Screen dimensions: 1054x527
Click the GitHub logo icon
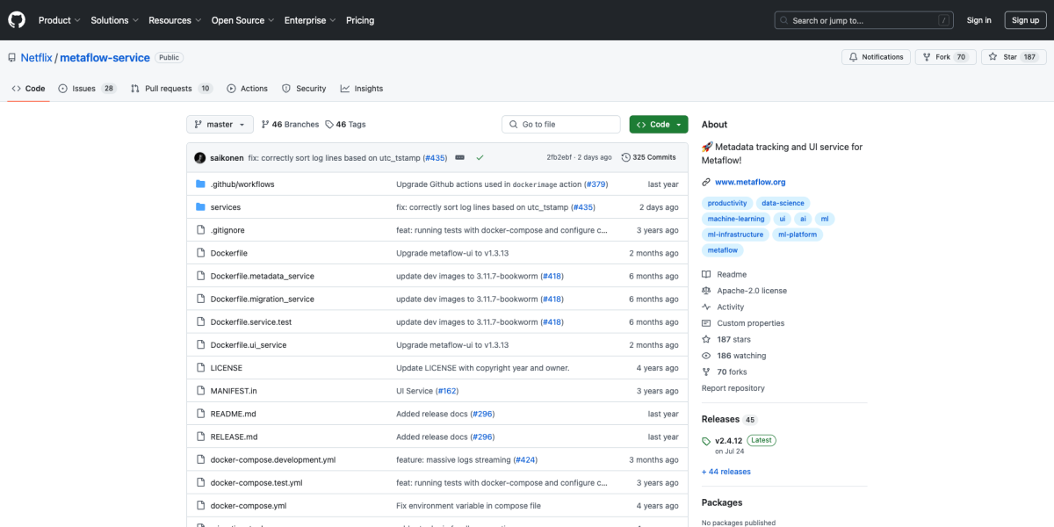coord(16,19)
